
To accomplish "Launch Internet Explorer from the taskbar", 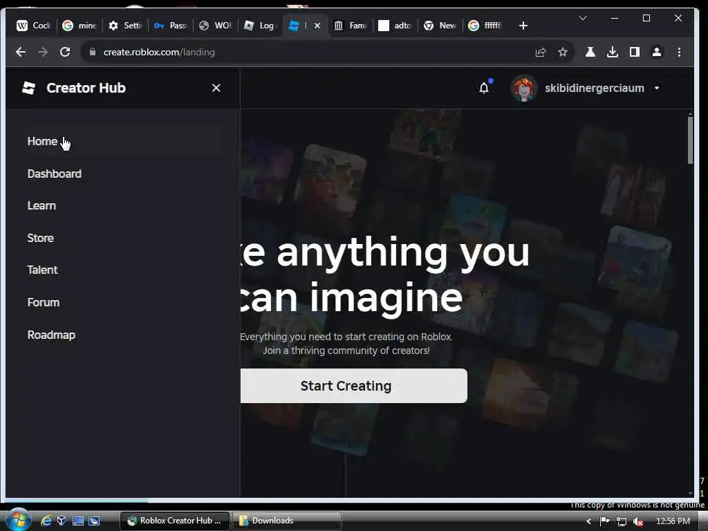I will [x=46, y=521].
